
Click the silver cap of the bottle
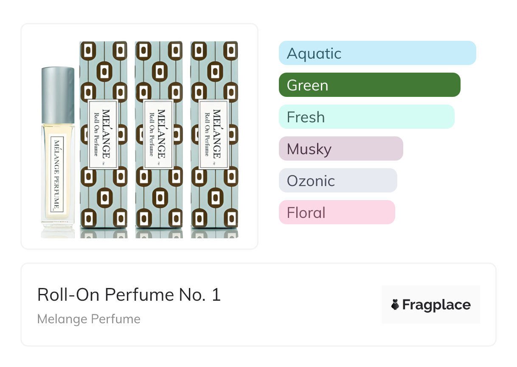[x=58, y=94]
